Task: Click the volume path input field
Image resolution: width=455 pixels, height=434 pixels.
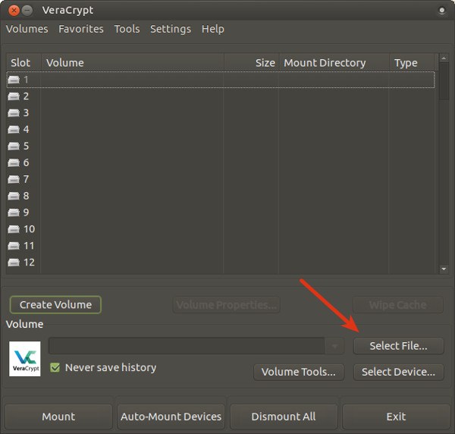Action: (187, 346)
